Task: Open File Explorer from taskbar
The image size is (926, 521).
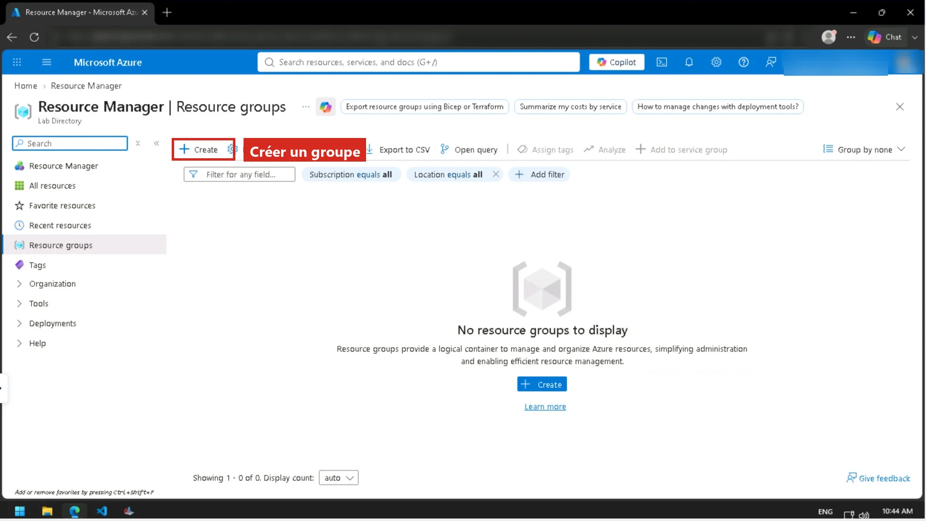Action: [47, 511]
